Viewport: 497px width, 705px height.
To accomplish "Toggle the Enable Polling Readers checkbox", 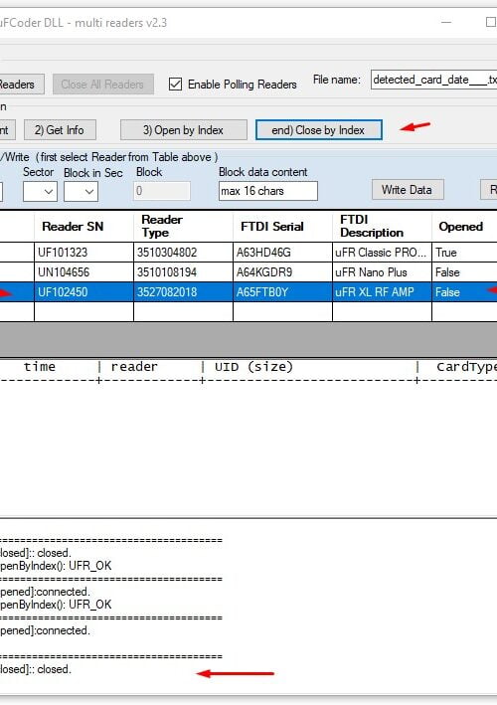I will [x=175, y=85].
